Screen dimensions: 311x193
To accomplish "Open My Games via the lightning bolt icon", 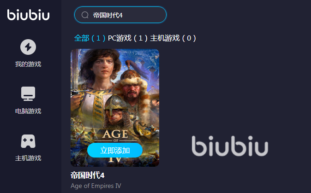I will [28, 47].
